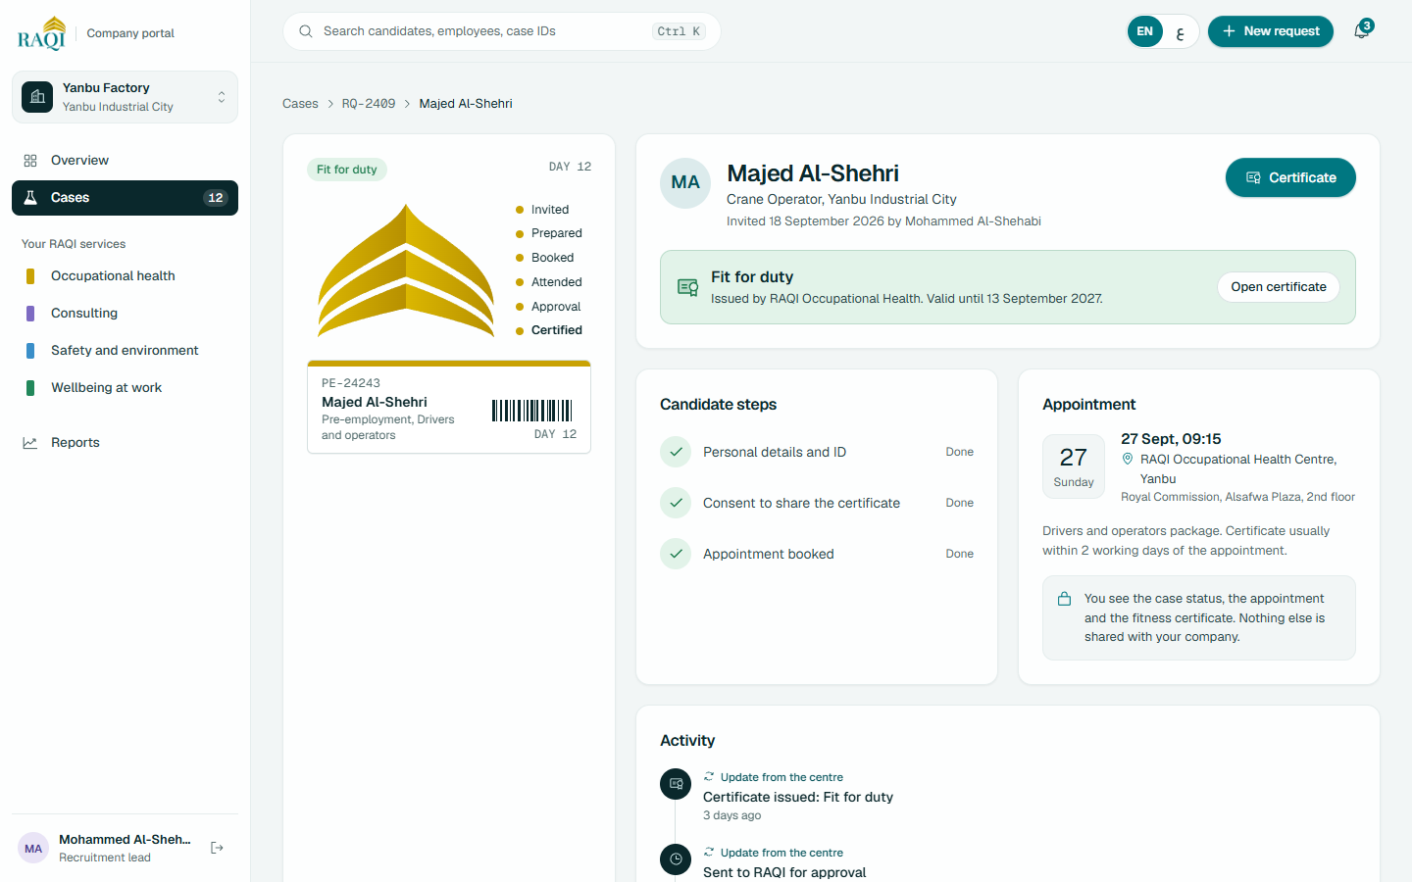Screen dimensions: 1412x882
Task: Click the New request button
Action: click(x=1270, y=31)
